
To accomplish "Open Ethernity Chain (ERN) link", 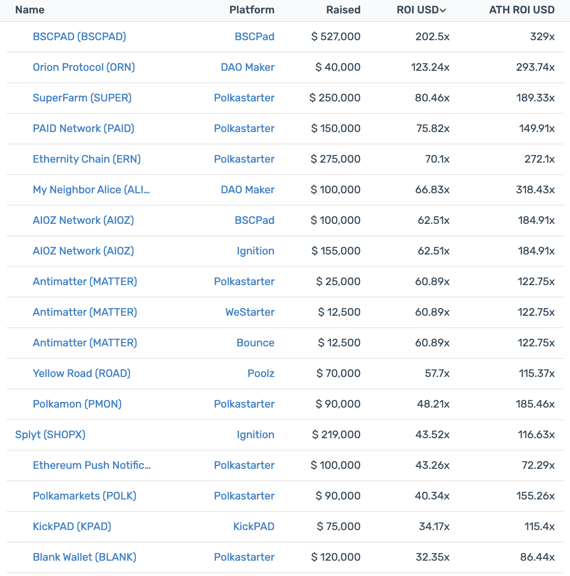I will 87,159.
